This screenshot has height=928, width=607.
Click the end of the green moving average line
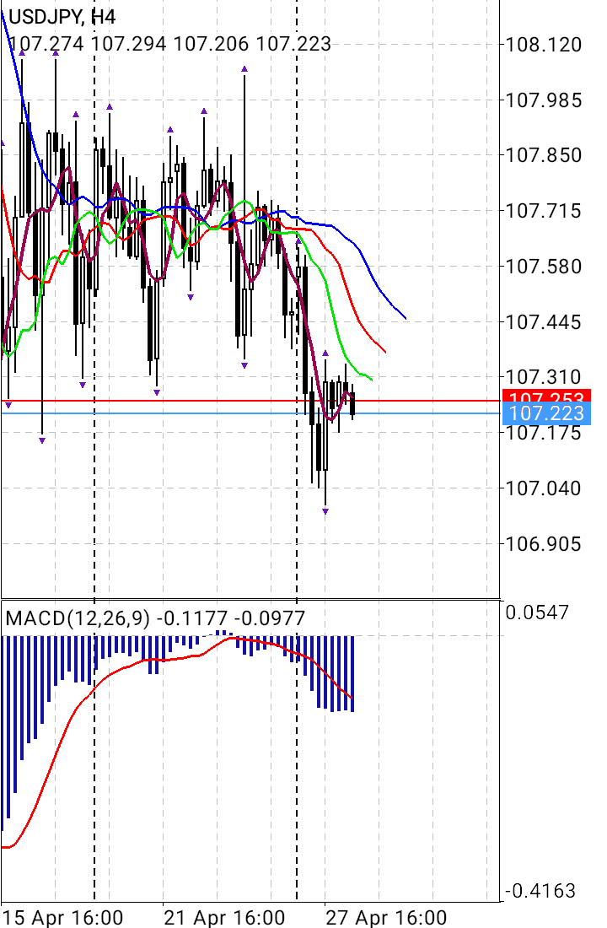point(371,380)
